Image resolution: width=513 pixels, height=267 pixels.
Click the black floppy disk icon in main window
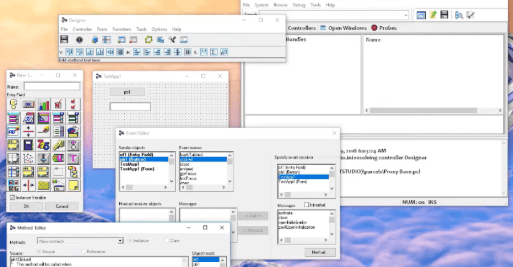point(444,15)
